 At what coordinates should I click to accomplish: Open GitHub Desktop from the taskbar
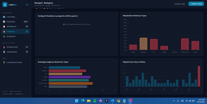pyautogui.click(x=101, y=101)
